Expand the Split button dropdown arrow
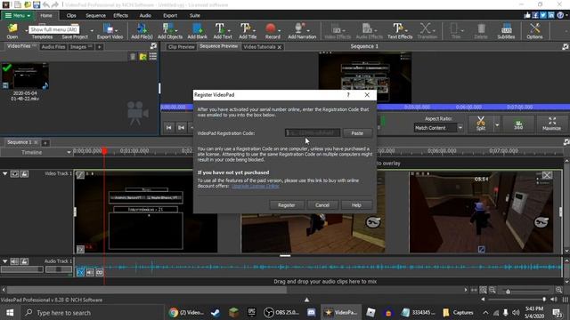570x320 pixels. [x=497, y=124]
